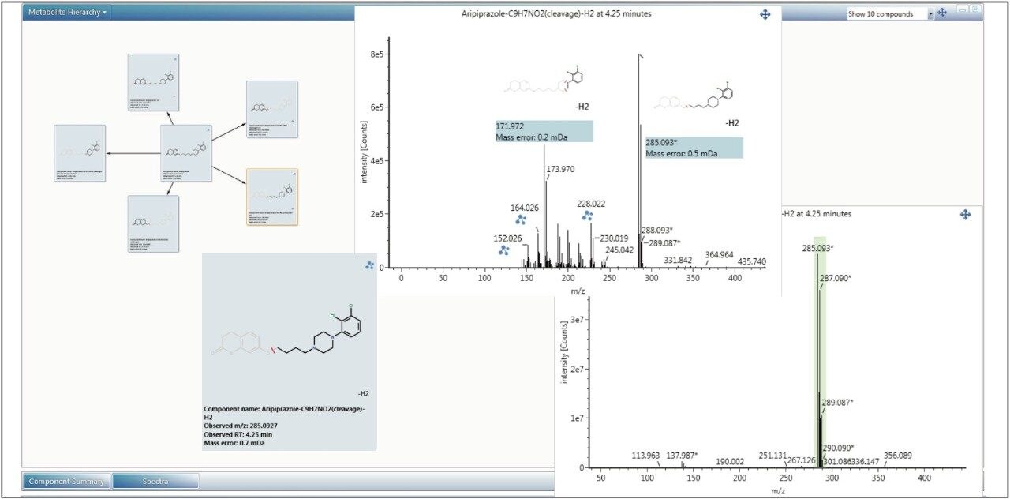Select the fragment icon above peak 228.022

pos(586,214)
